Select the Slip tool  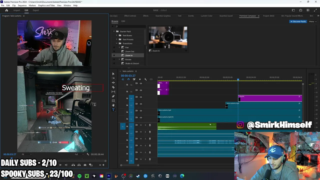point(113,91)
